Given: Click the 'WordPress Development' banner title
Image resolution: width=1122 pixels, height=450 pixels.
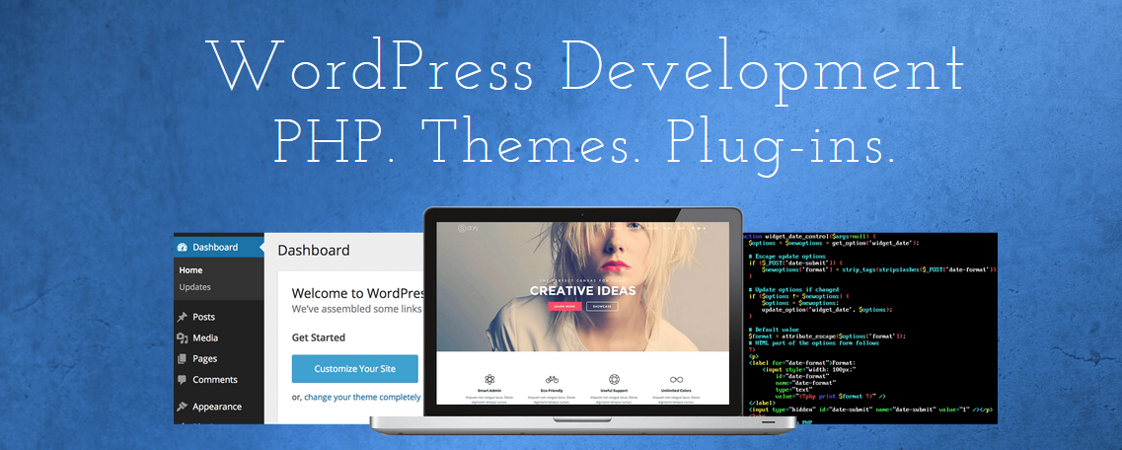Looking at the screenshot, I should coord(584,70).
